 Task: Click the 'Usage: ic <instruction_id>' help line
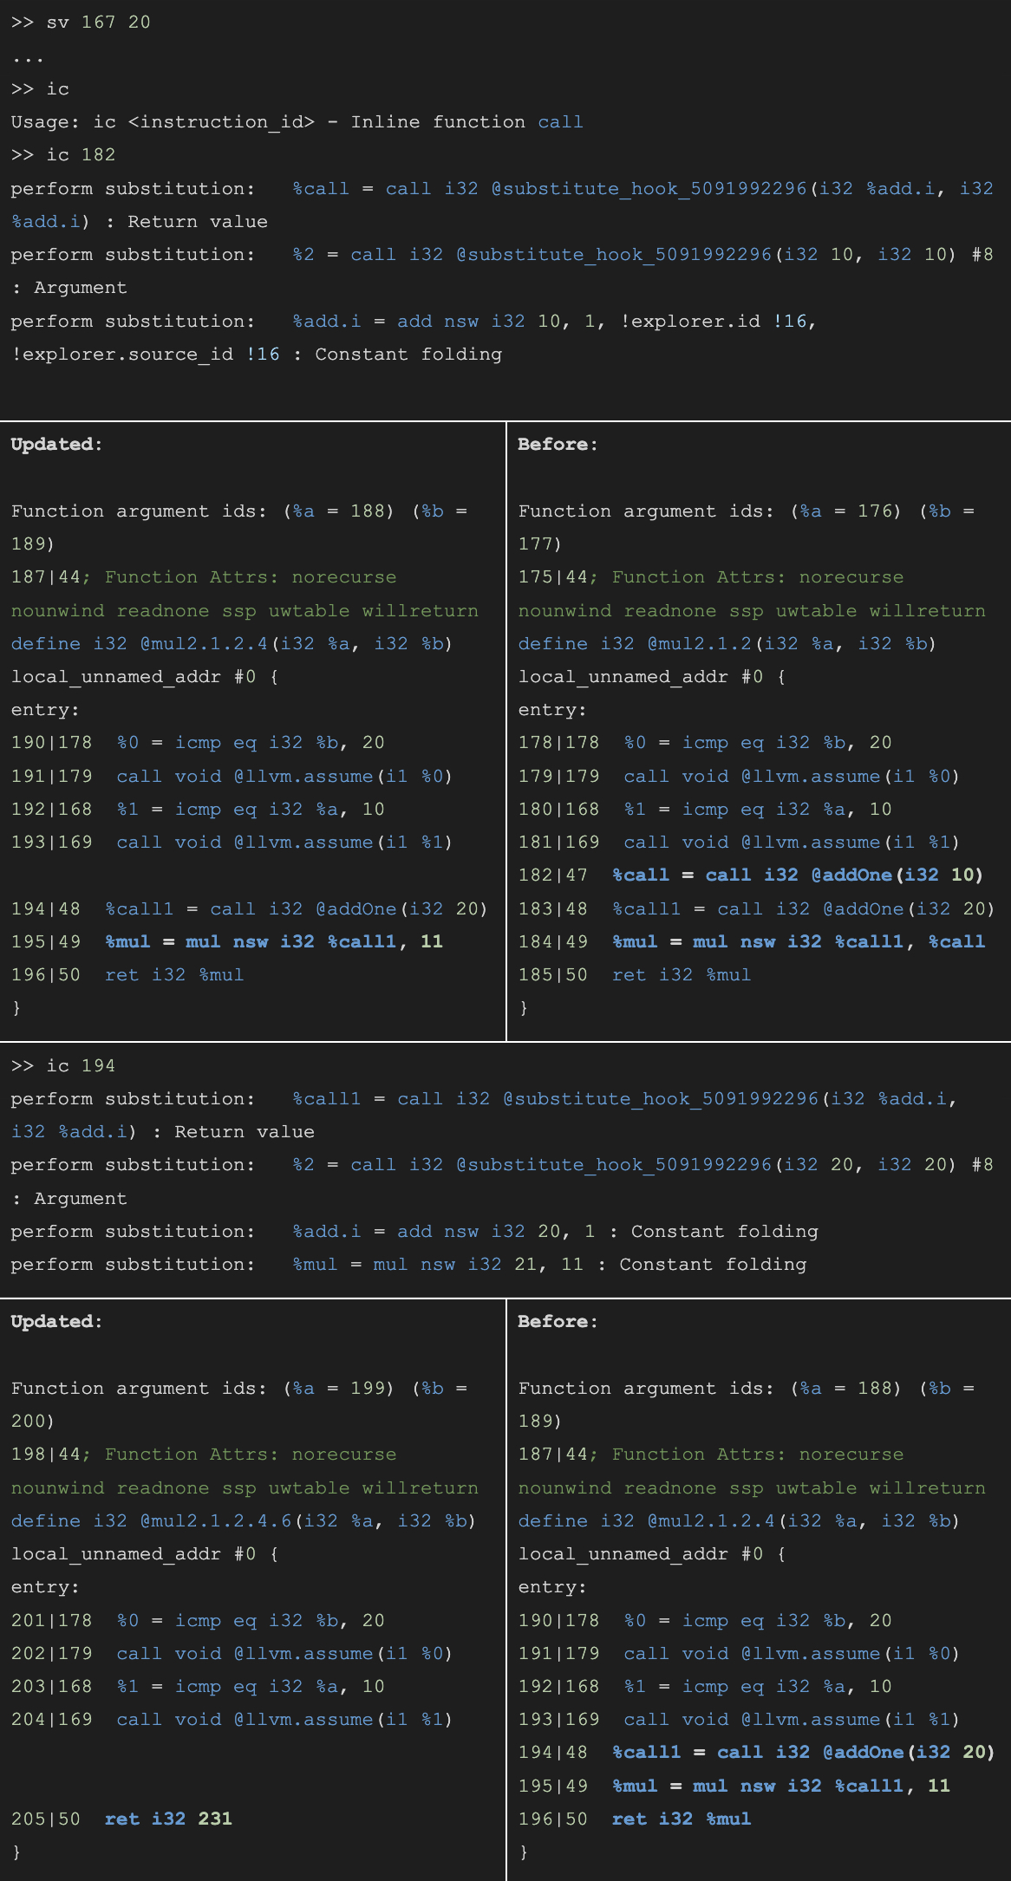297,121
